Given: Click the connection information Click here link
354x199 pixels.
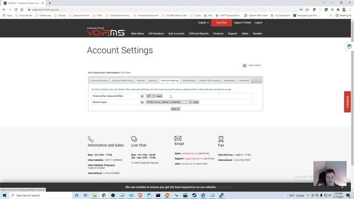Looking at the screenshot, I should pyautogui.click(x=126, y=72).
